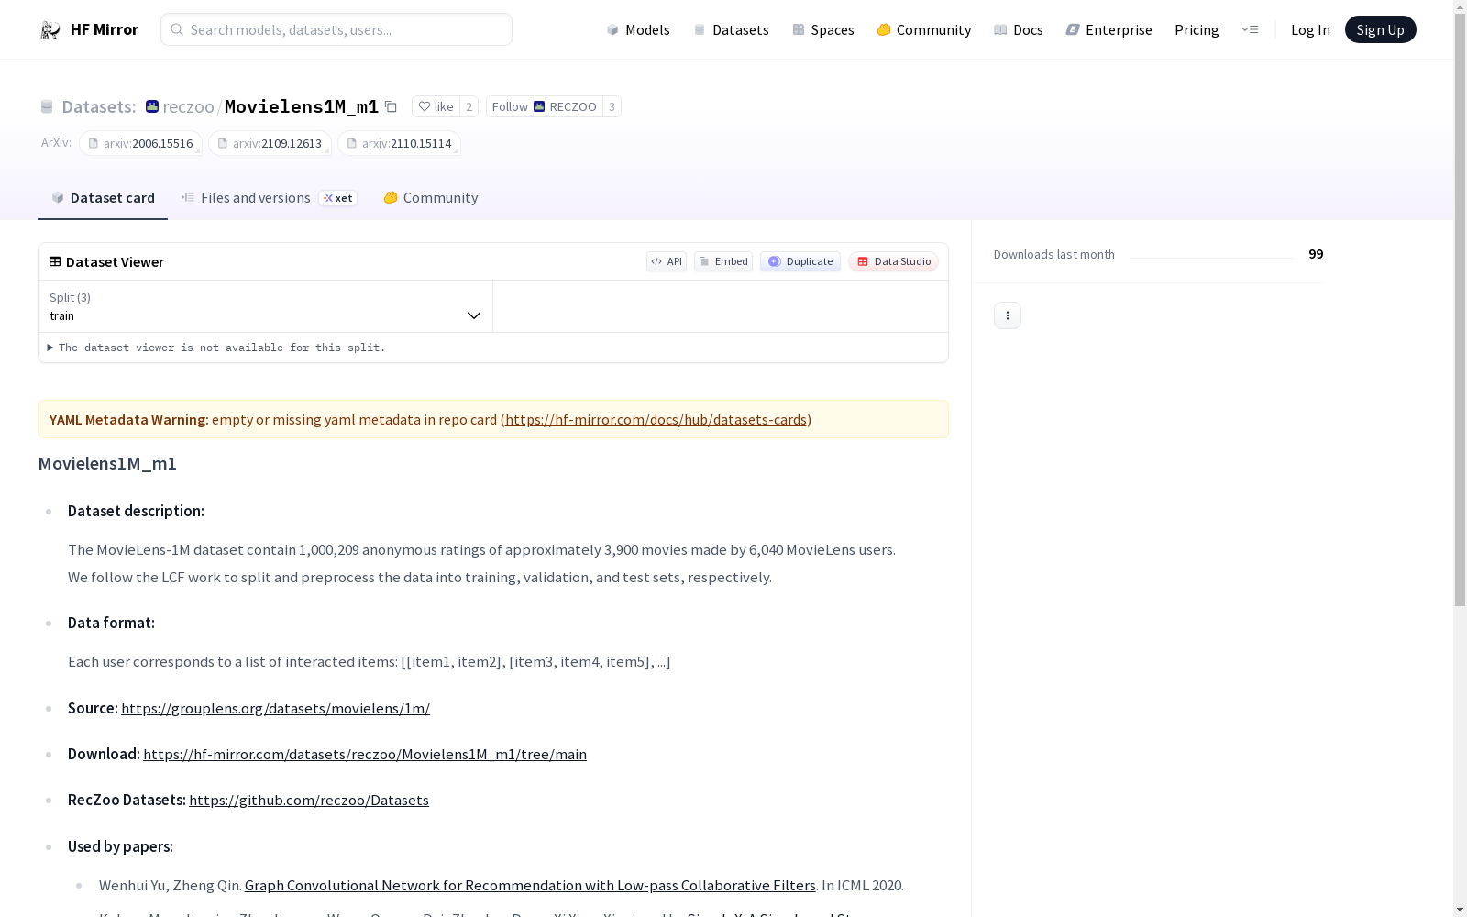Screen dimensions: 1467x917
Task: Click the RECZOO follower count 3
Action: click(x=612, y=106)
